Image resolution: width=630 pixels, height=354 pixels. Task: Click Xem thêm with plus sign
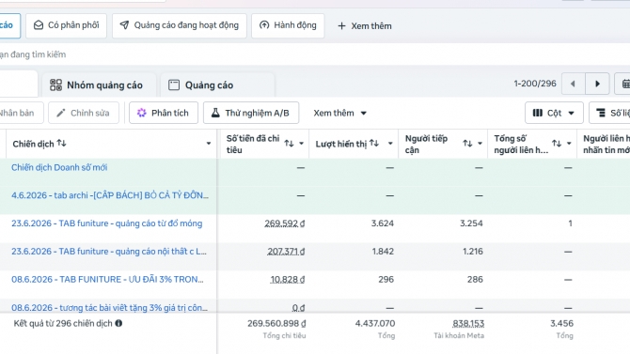365,26
